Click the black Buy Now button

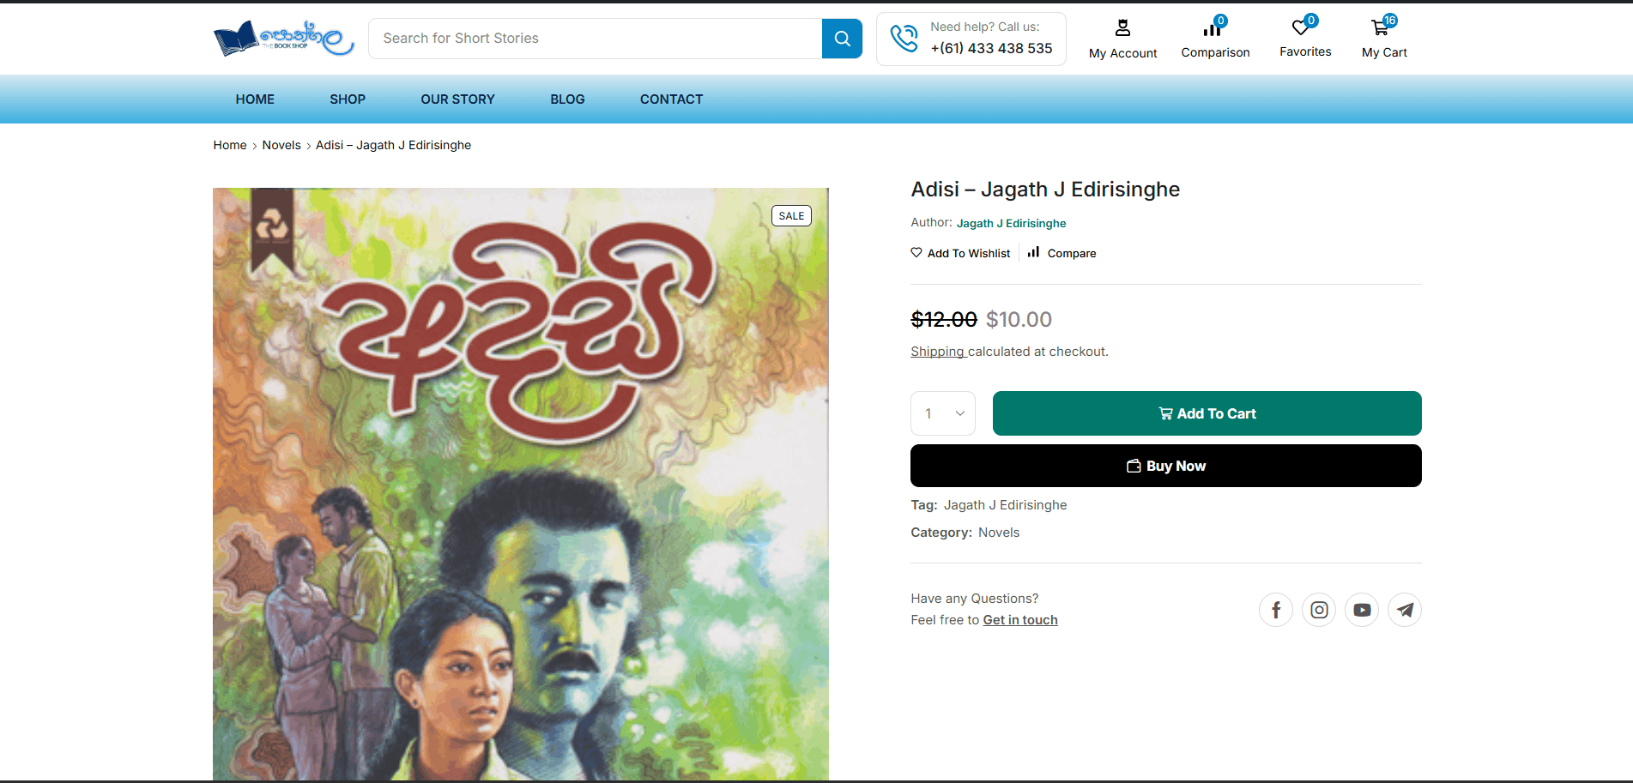coord(1165,466)
